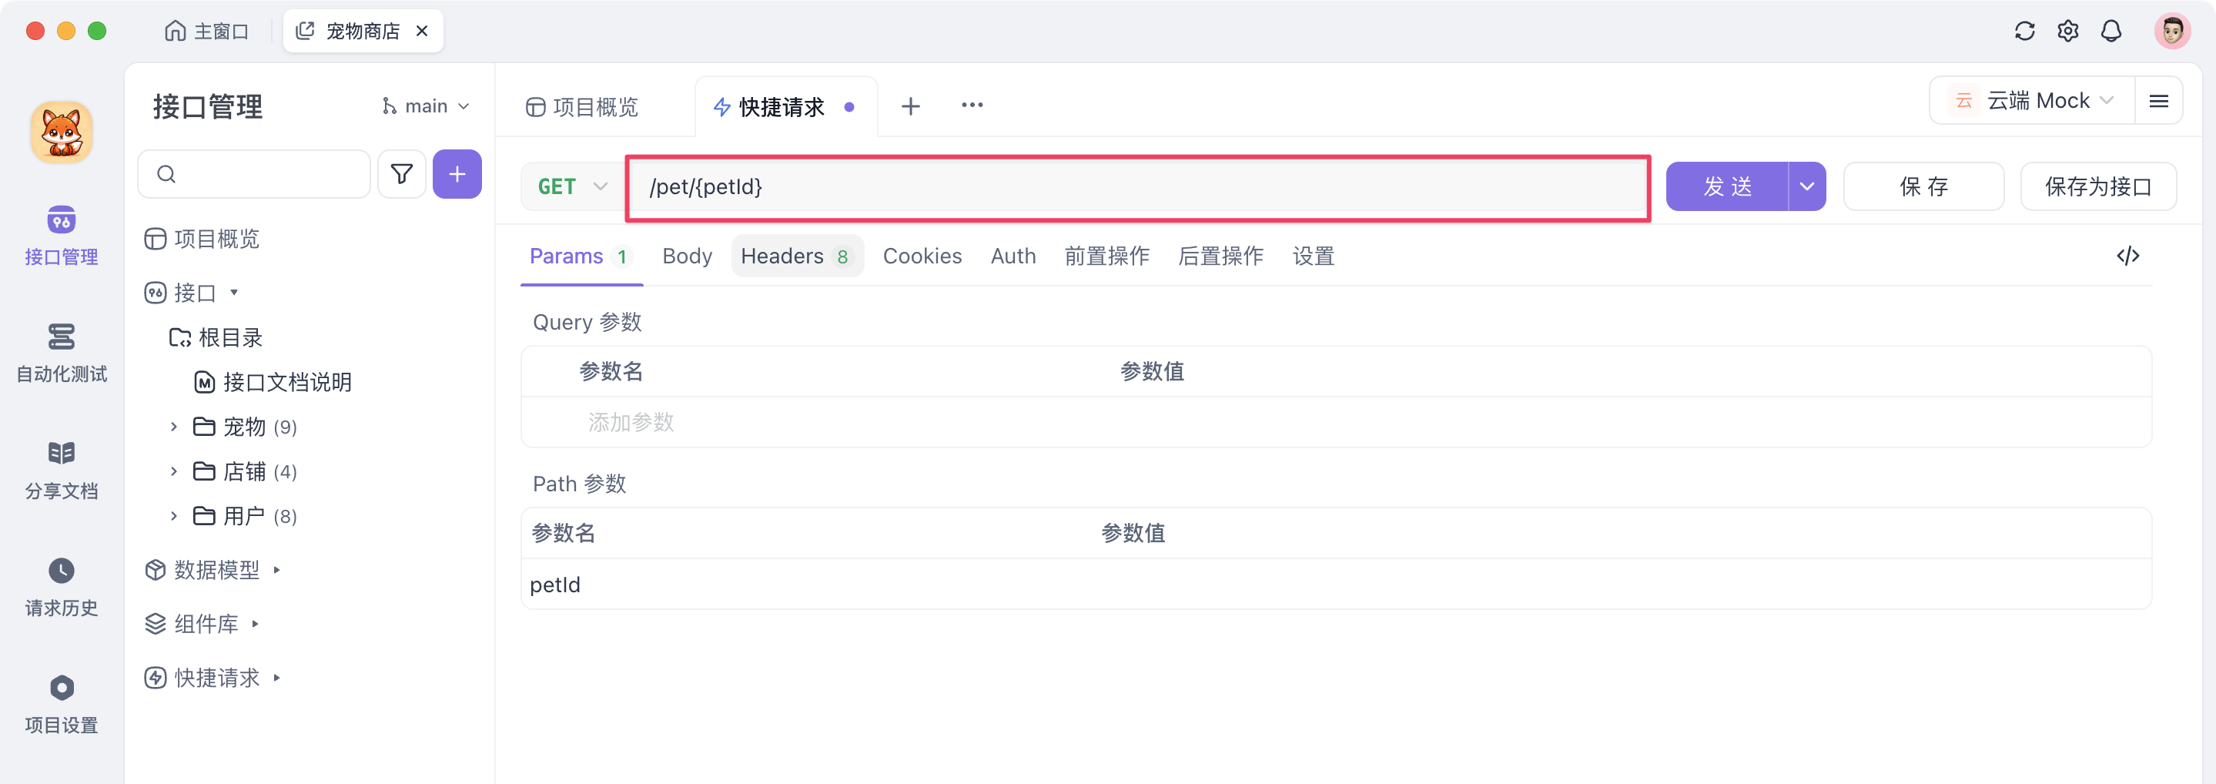The image size is (2216, 784).
Task: Open the settings gear icon
Action: click(x=2068, y=31)
